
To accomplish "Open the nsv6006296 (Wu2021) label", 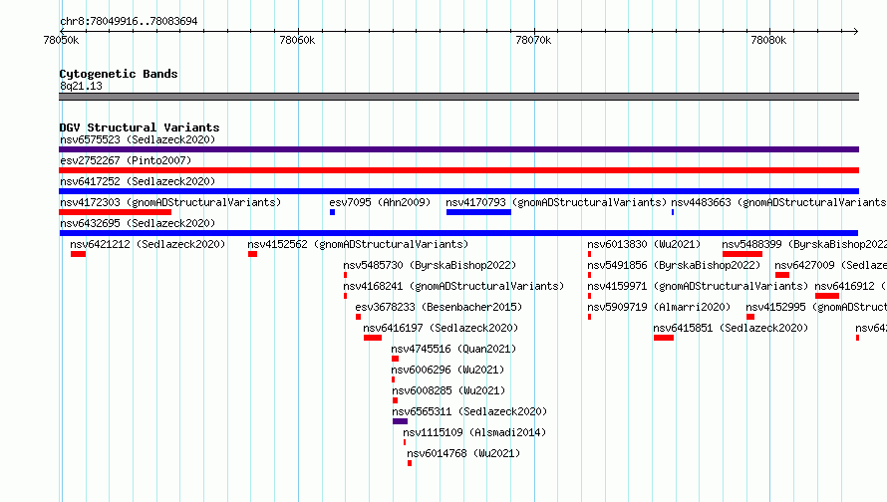I will pos(447,370).
